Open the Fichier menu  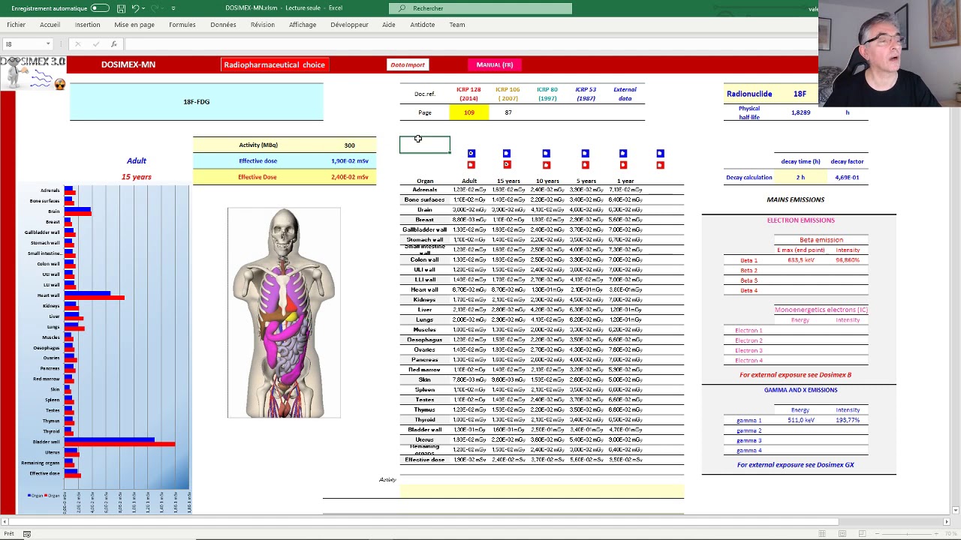tap(16, 25)
